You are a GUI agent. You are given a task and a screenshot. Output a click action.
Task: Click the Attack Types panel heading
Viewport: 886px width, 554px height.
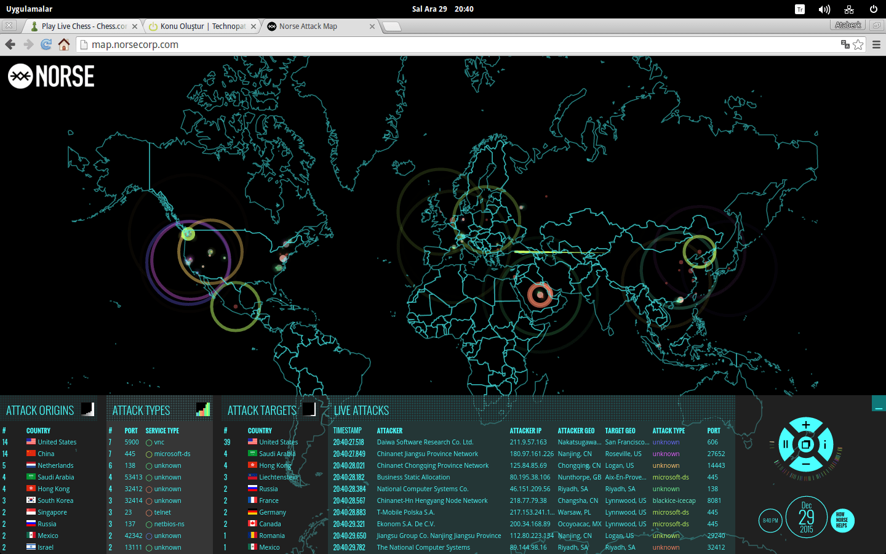pos(141,411)
